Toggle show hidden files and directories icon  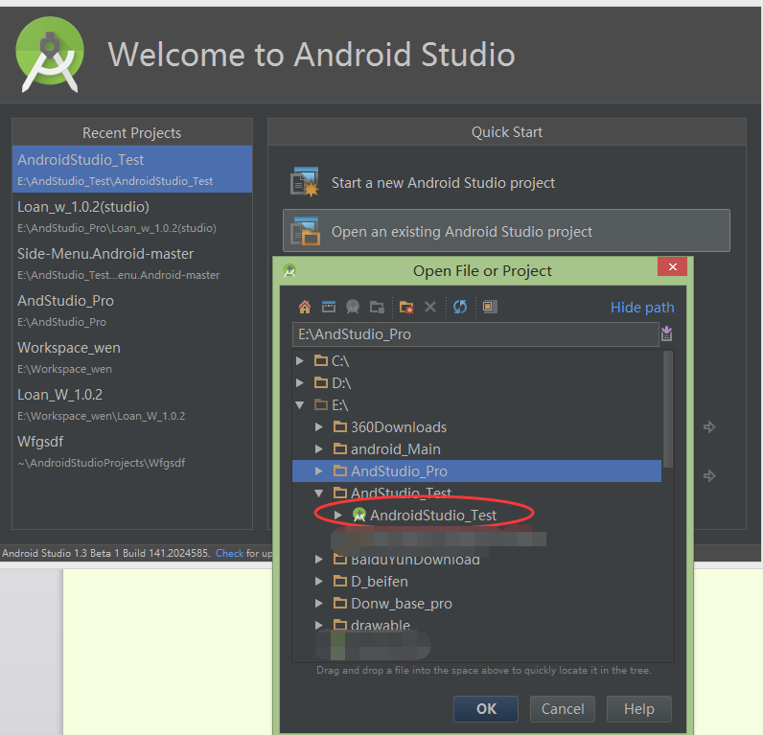(490, 307)
